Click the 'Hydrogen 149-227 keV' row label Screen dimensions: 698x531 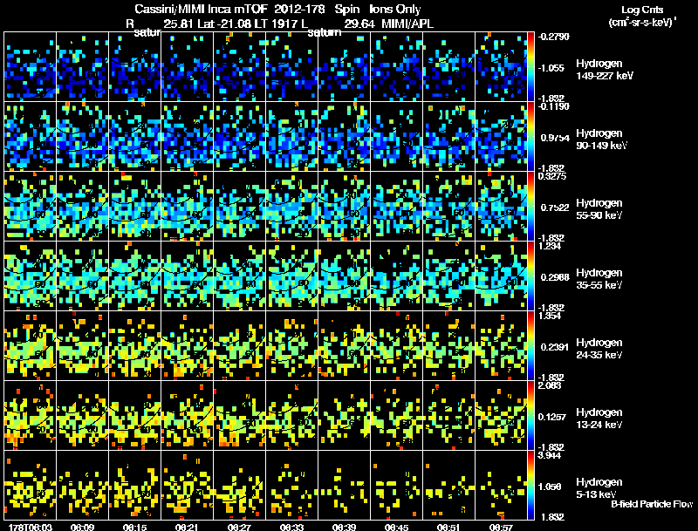click(604, 70)
